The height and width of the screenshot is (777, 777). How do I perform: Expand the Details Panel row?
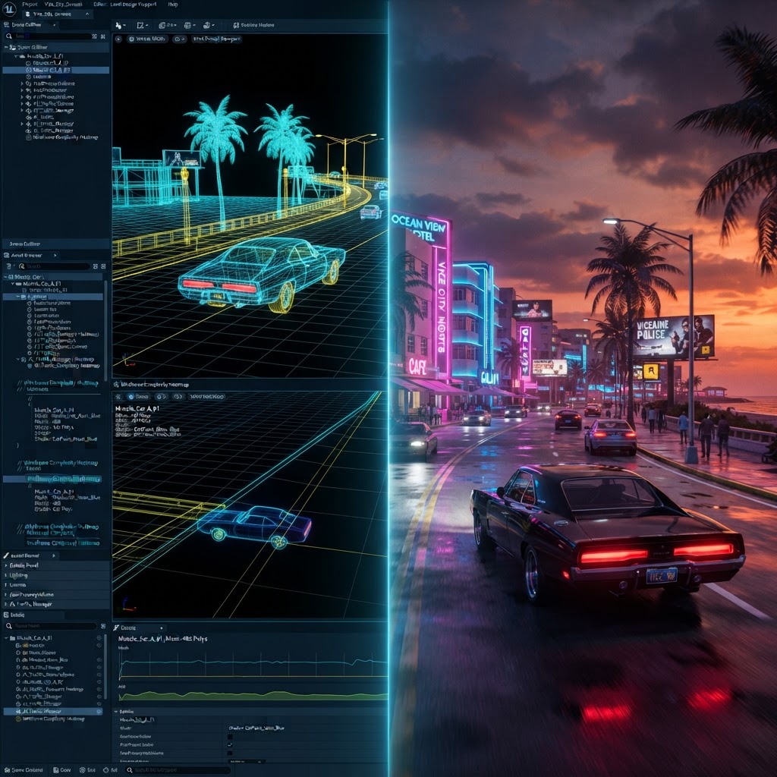[x=55, y=565]
